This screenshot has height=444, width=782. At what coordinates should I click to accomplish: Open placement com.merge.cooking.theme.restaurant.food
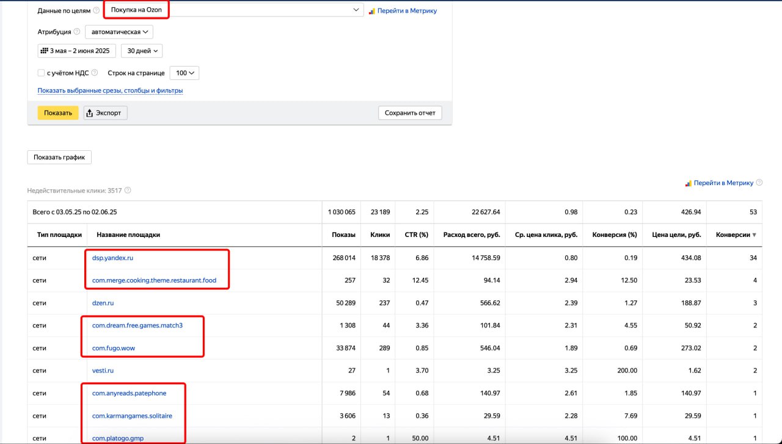(x=154, y=280)
